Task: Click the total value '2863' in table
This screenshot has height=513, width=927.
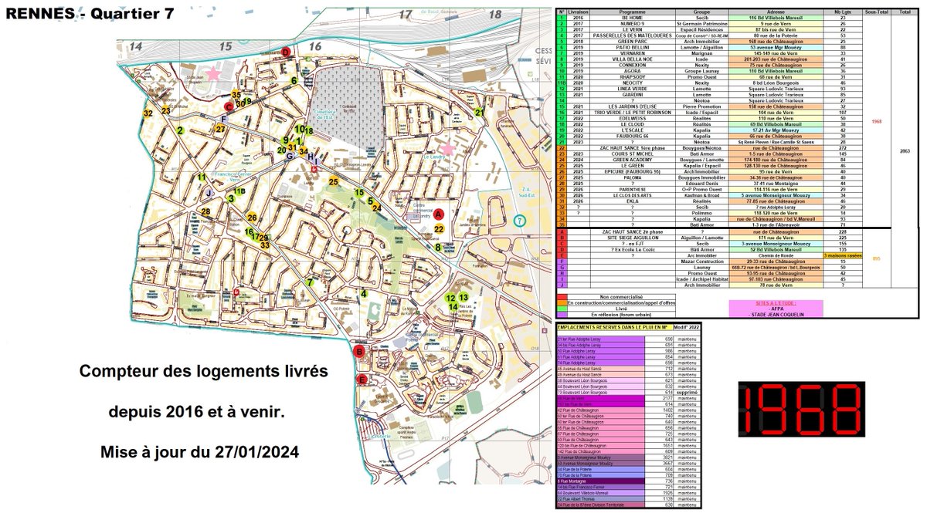Action: point(905,151)
